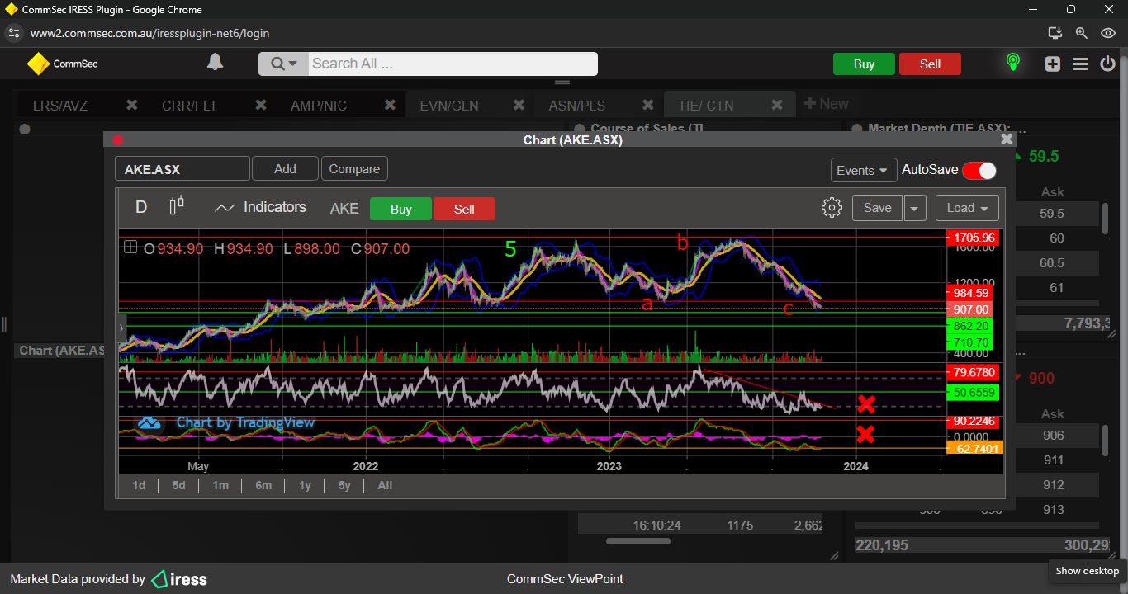
Task: Expand the chart's left side panel arrow
Action: 121,328
